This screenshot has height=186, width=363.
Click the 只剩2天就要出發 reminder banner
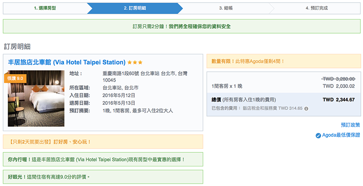click(x=103, y=142)
